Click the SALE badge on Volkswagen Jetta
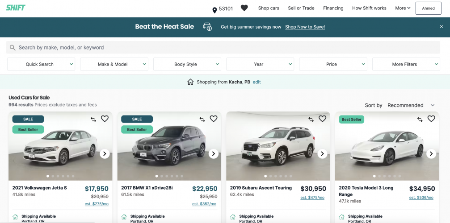Viewport: 450px width, 223px height. click(28, 119)
